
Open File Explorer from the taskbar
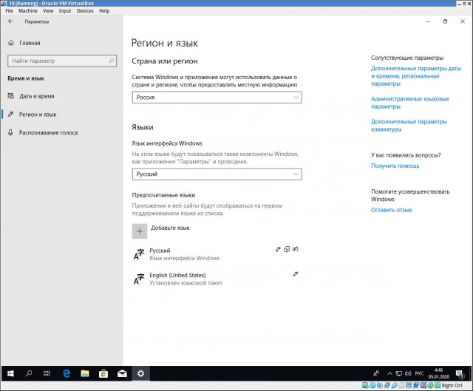[85, 373]
